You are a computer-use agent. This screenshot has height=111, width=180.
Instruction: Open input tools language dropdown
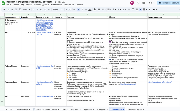[155, 10]
